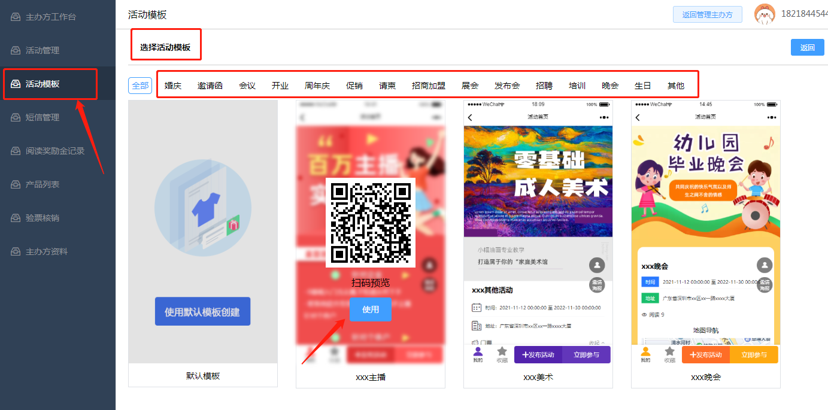This screenshot has height=410, width=828.
Task: Open 活动管理 in the sidebar
Action: 43,50
